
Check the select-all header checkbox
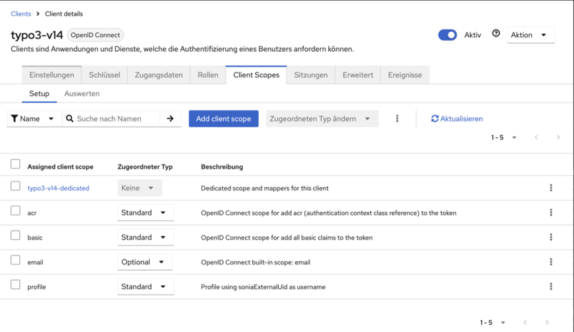[x=15, y=164]
